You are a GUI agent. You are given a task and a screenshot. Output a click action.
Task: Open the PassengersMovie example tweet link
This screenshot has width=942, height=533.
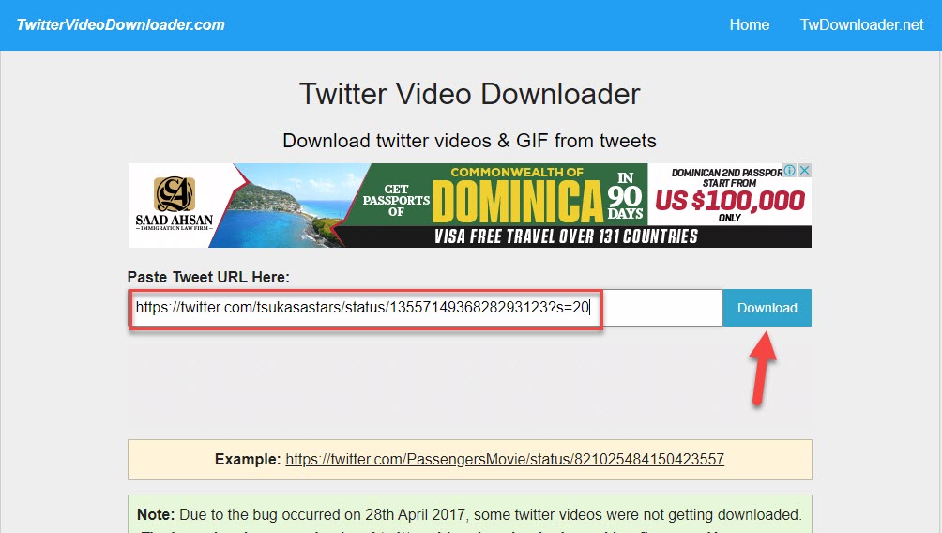505,459
